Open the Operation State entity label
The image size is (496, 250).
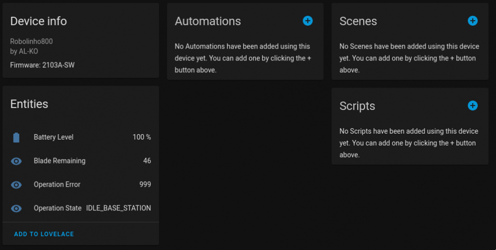(x=58, y=208)
